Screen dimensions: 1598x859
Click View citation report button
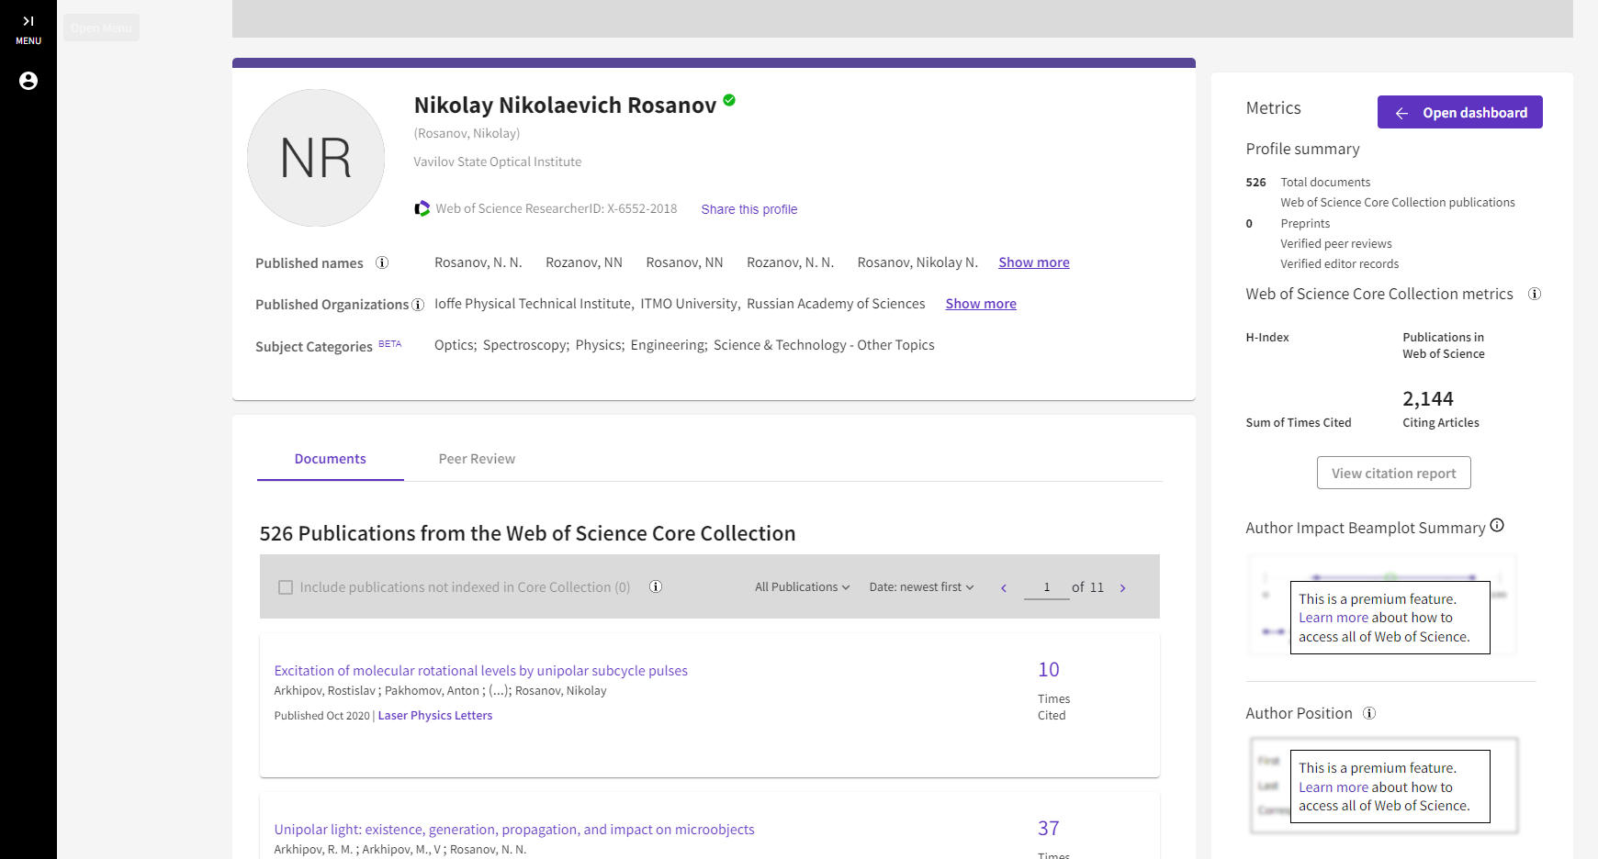point(1394,473)
